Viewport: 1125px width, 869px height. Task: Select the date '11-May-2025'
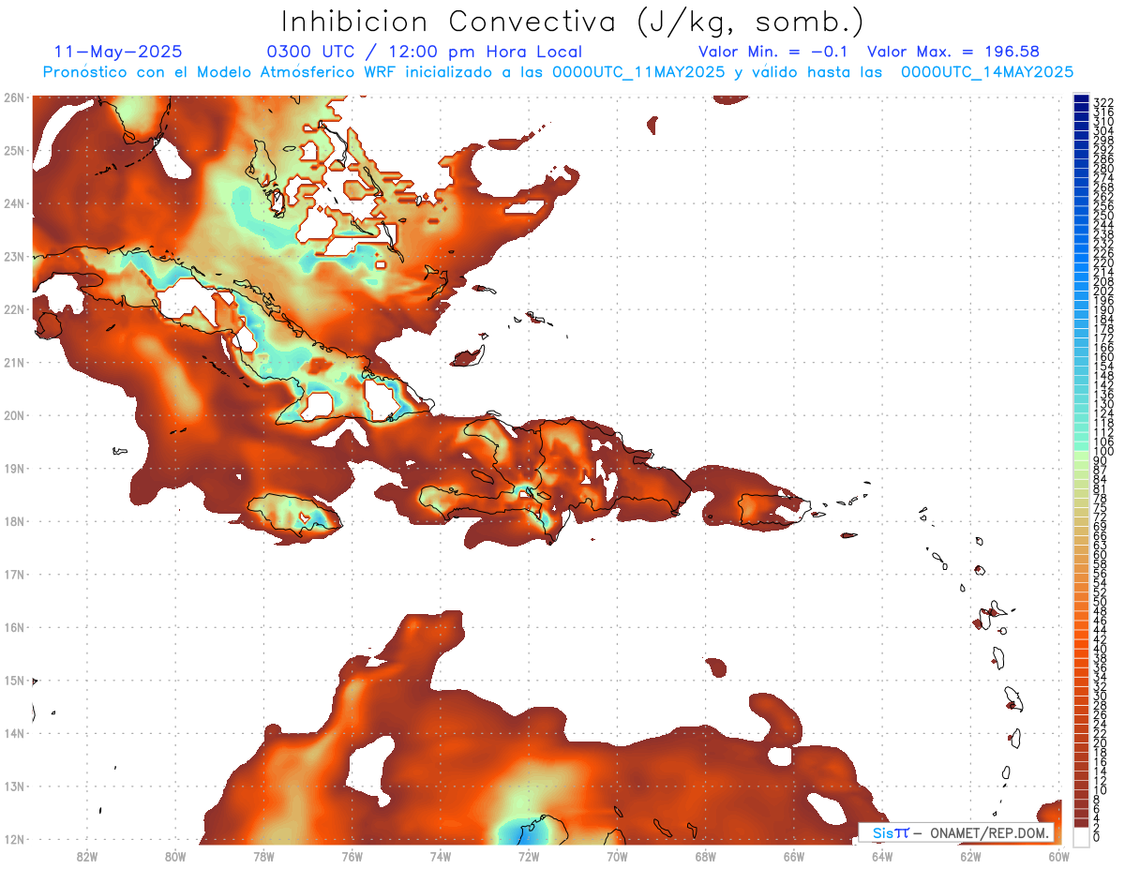(x=119, y=52)
